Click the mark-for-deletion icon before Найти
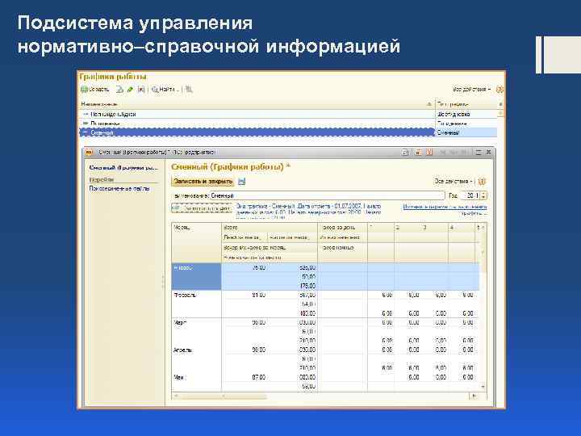Screen dimensions: 581x436 (x=141, y=90)
